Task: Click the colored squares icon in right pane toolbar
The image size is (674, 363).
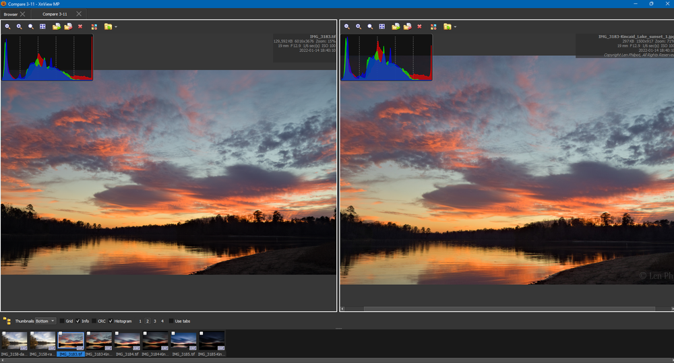Action: point(433,27)
